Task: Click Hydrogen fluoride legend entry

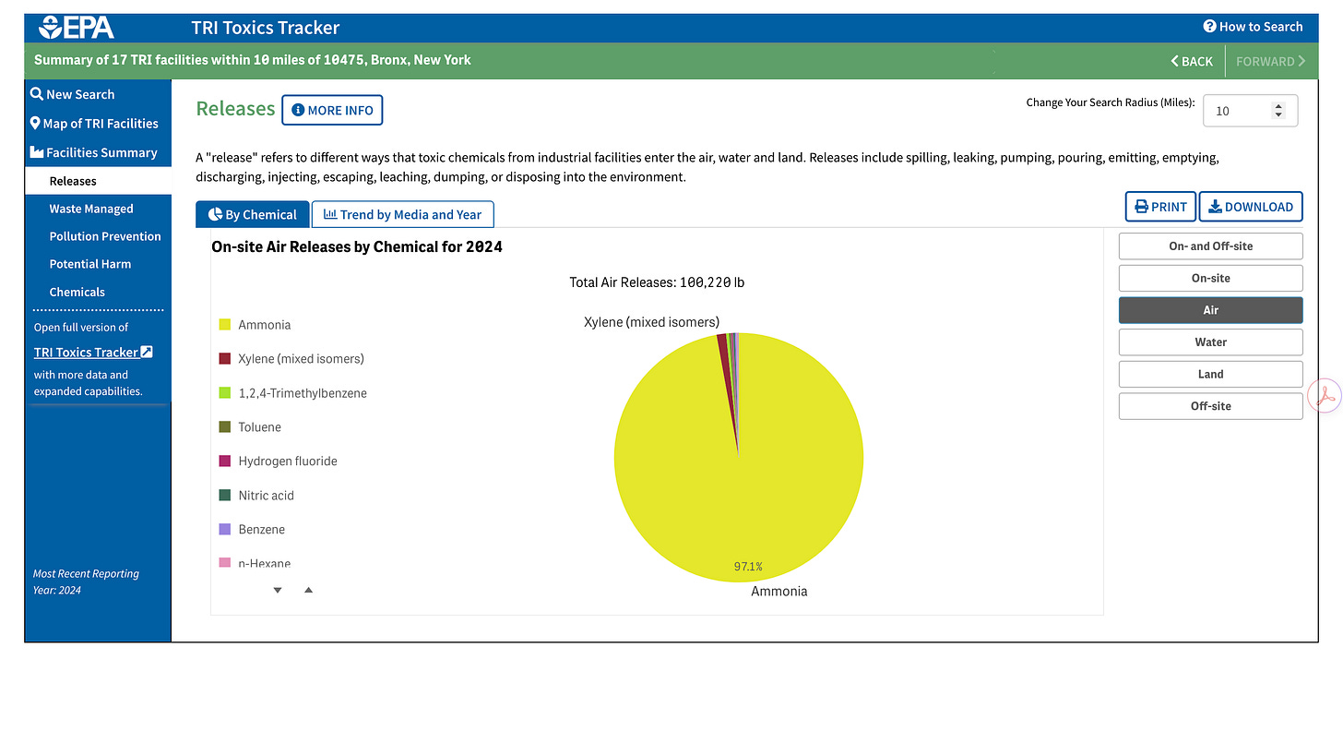Action: tap(278, 461)
